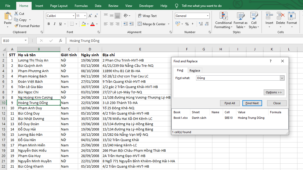This screenshot has width=303, height=170.
Task: Click the Find All button
Action: pyautogui.click(x=230, y=103)
